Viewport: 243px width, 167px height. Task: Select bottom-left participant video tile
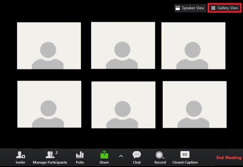tap(49, 104)
